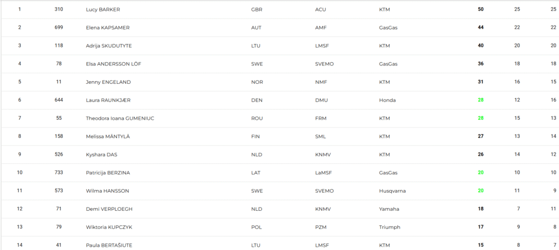Click Laura RAUNKJÆR's green total 28
The image size is (559, 250).
point(480,100)
